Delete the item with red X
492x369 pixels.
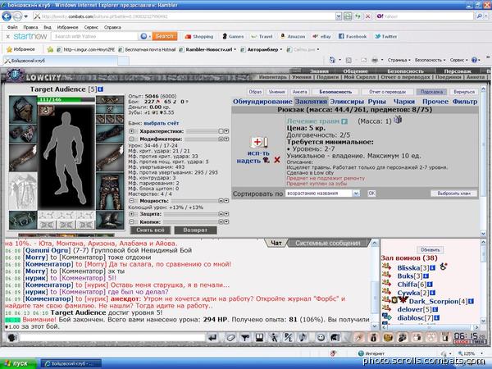pyautogui.click(x=277, y=160)
